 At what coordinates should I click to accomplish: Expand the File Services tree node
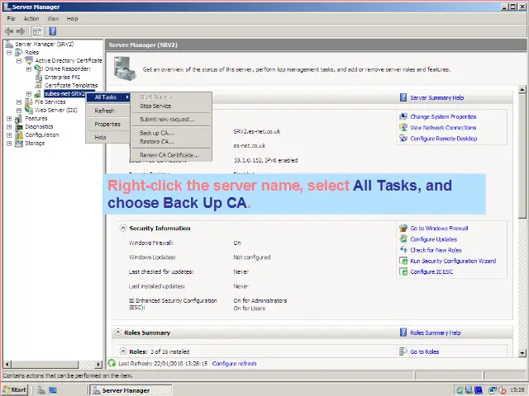coord(19,102)
